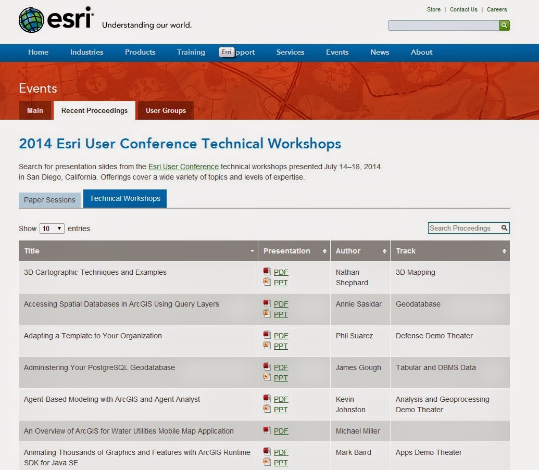The image size is (539, 470).
Task: Switch to the Paper Sessions tab
Action: point(49,199)
